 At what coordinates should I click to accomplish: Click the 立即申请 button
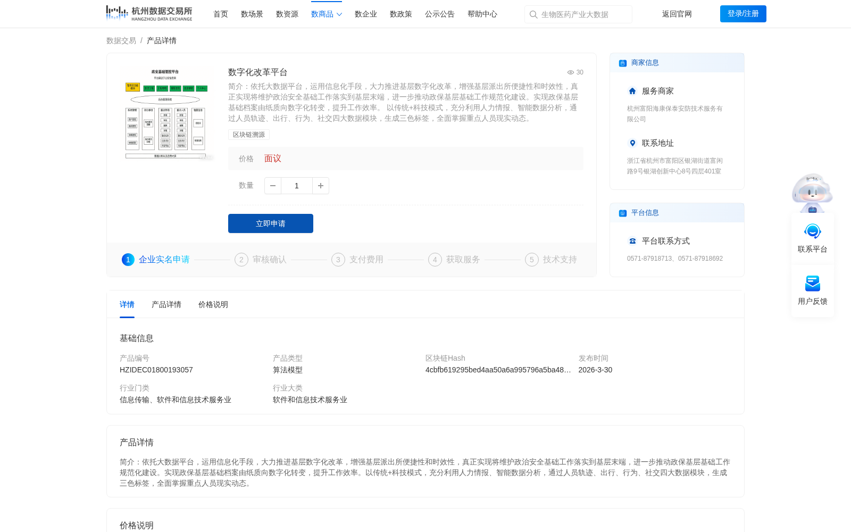pyautogui.click(x=271, y=223)
